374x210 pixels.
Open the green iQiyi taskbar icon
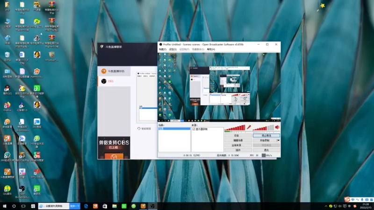[x=124, y=206]
